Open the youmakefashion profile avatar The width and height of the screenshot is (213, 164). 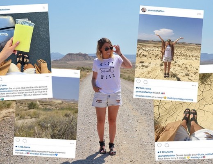pos(144,10)
